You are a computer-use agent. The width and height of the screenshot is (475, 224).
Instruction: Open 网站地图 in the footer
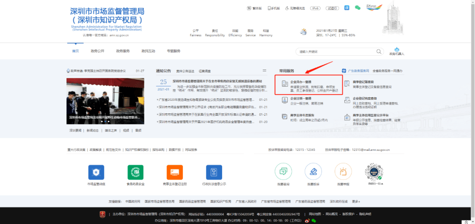[315, 214]
